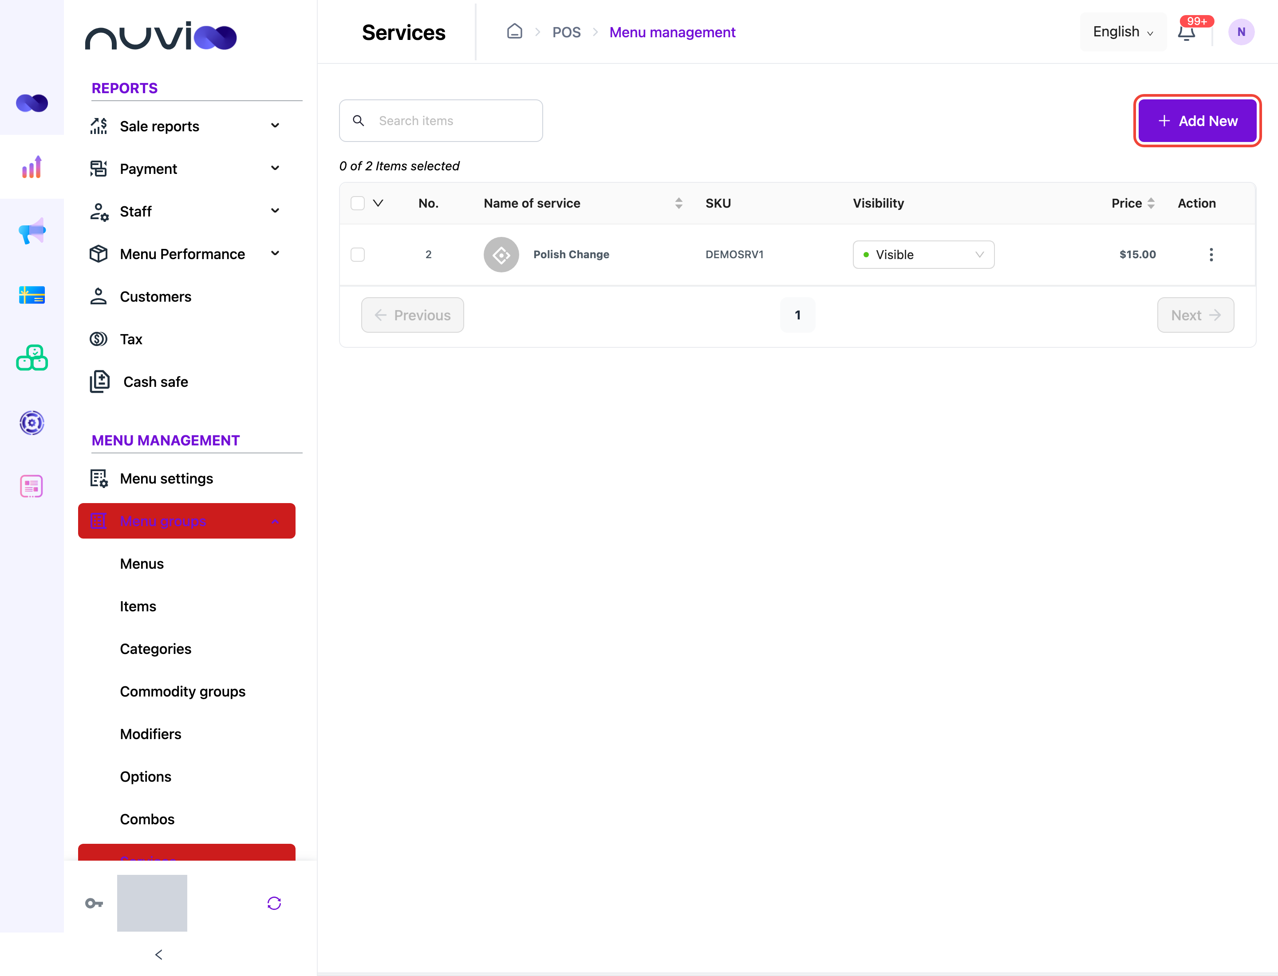This screenshot has width=1278, height=976.
Task: Open the bar chart reports rail icon
Action: click(32, 167)
